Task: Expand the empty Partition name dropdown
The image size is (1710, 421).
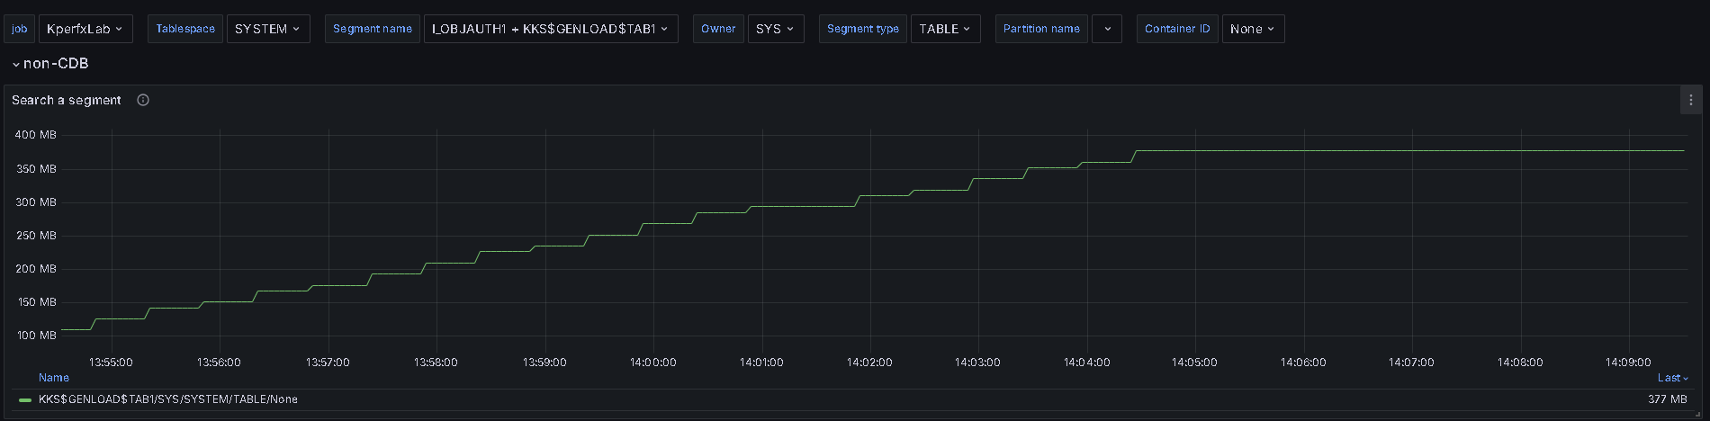Action: point(1106,29)
